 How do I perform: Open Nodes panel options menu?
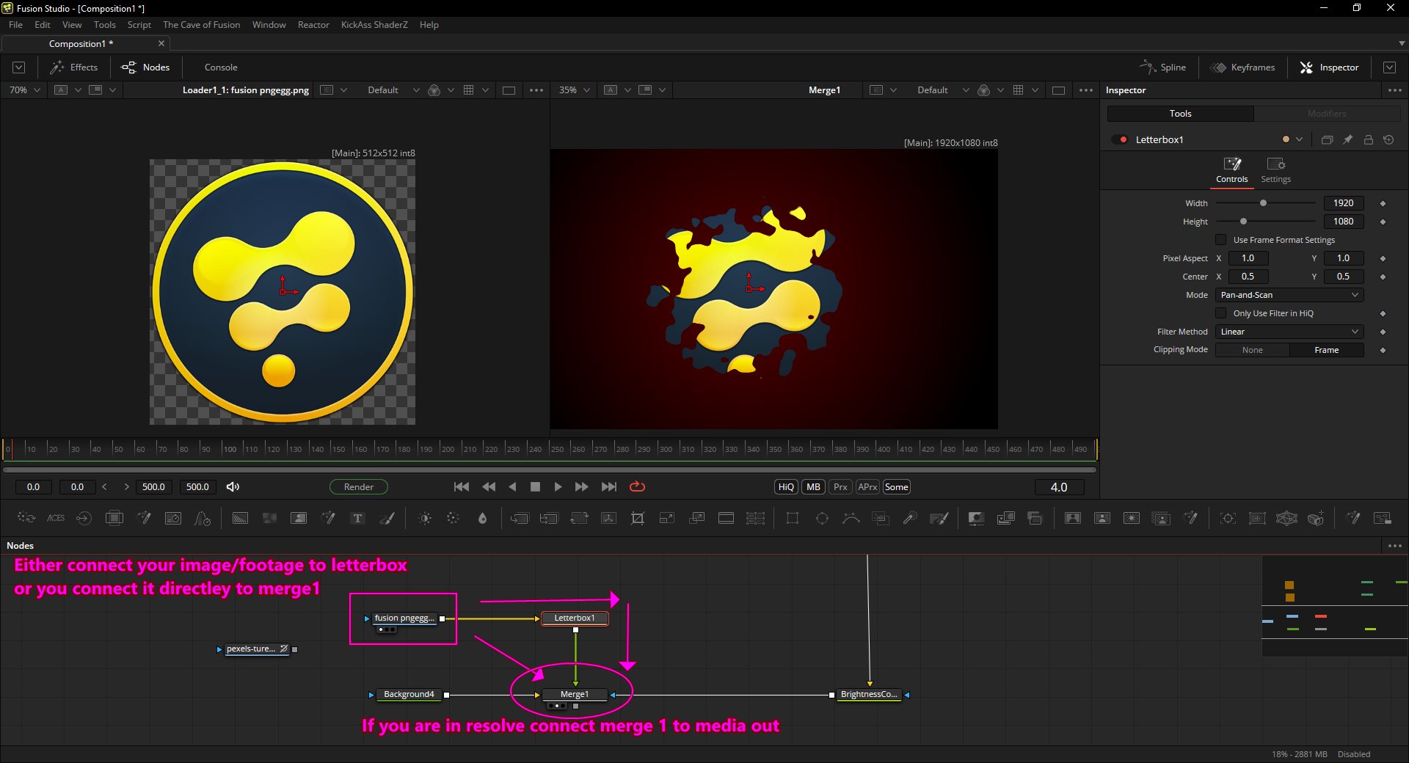[1395, 546]
